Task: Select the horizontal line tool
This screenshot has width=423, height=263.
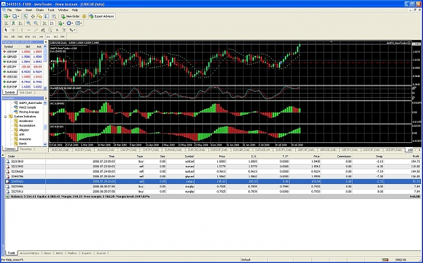Action: (29, 30)
